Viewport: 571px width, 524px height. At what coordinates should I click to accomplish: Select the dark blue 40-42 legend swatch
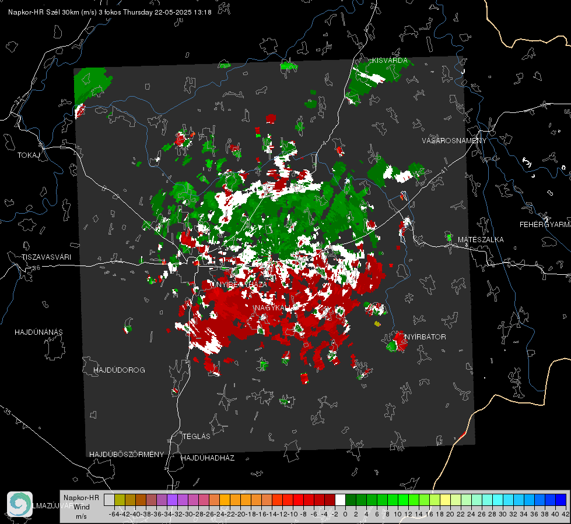(561, 500)
